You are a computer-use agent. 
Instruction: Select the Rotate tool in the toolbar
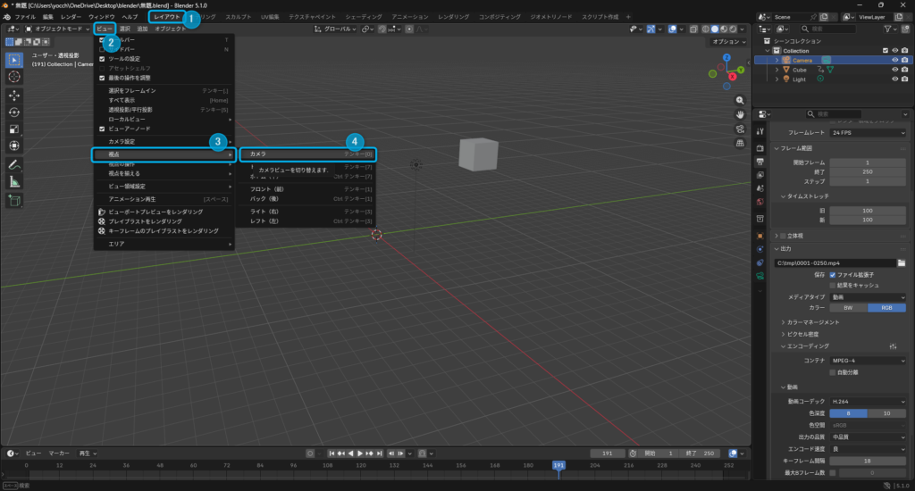14,112
